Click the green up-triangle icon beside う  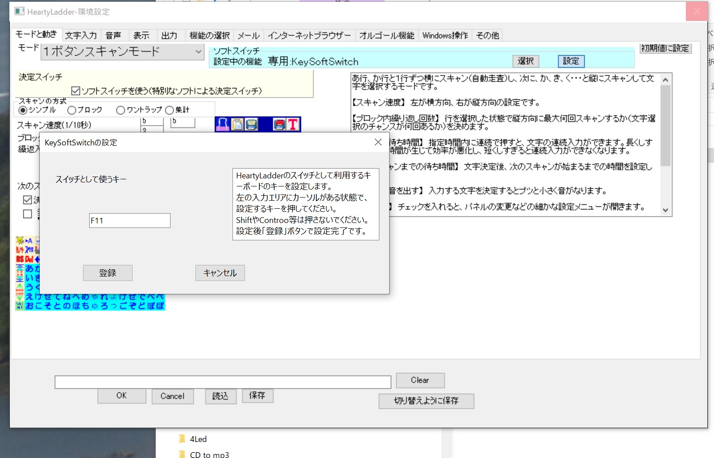(20, 287)
